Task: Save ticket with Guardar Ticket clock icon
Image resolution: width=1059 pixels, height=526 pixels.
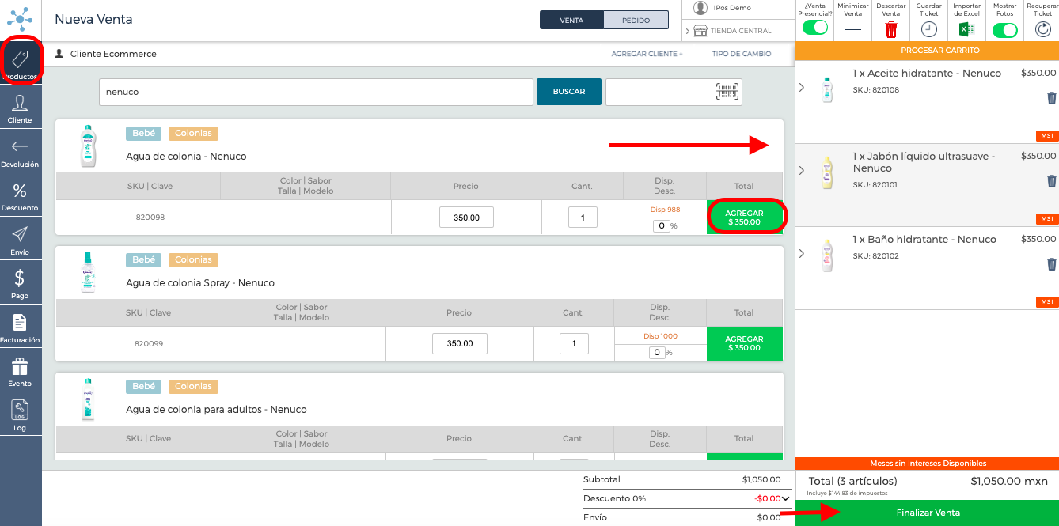Action: click(x=929, y=29)
